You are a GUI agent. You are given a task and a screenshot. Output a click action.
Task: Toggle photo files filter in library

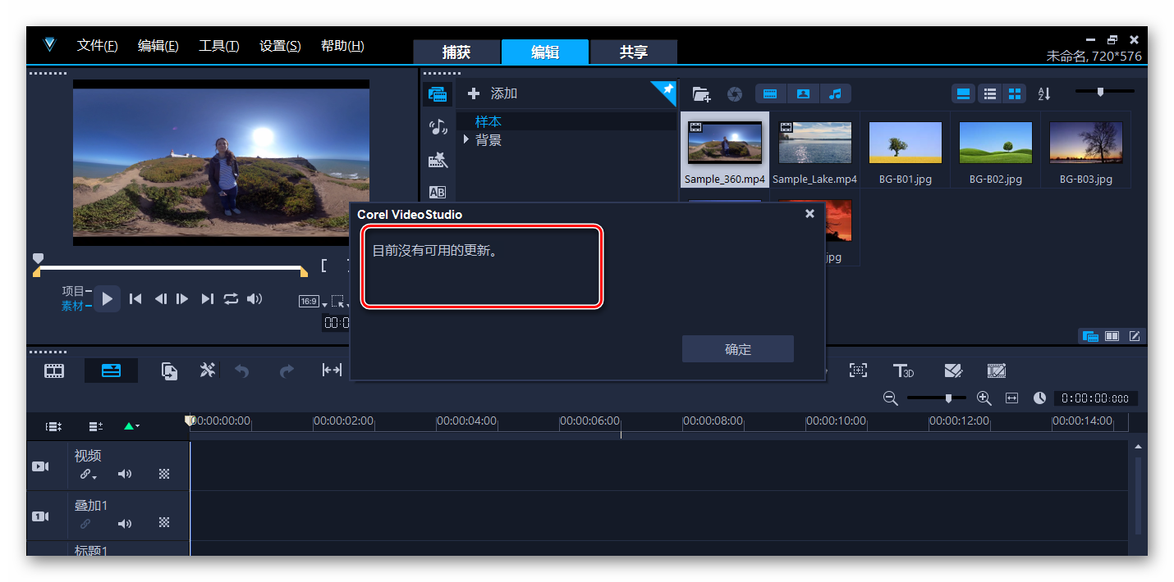tap(803, 94)
